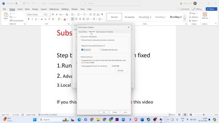
Task: Toggle italic formatting in Word
Action: (32, 19)
